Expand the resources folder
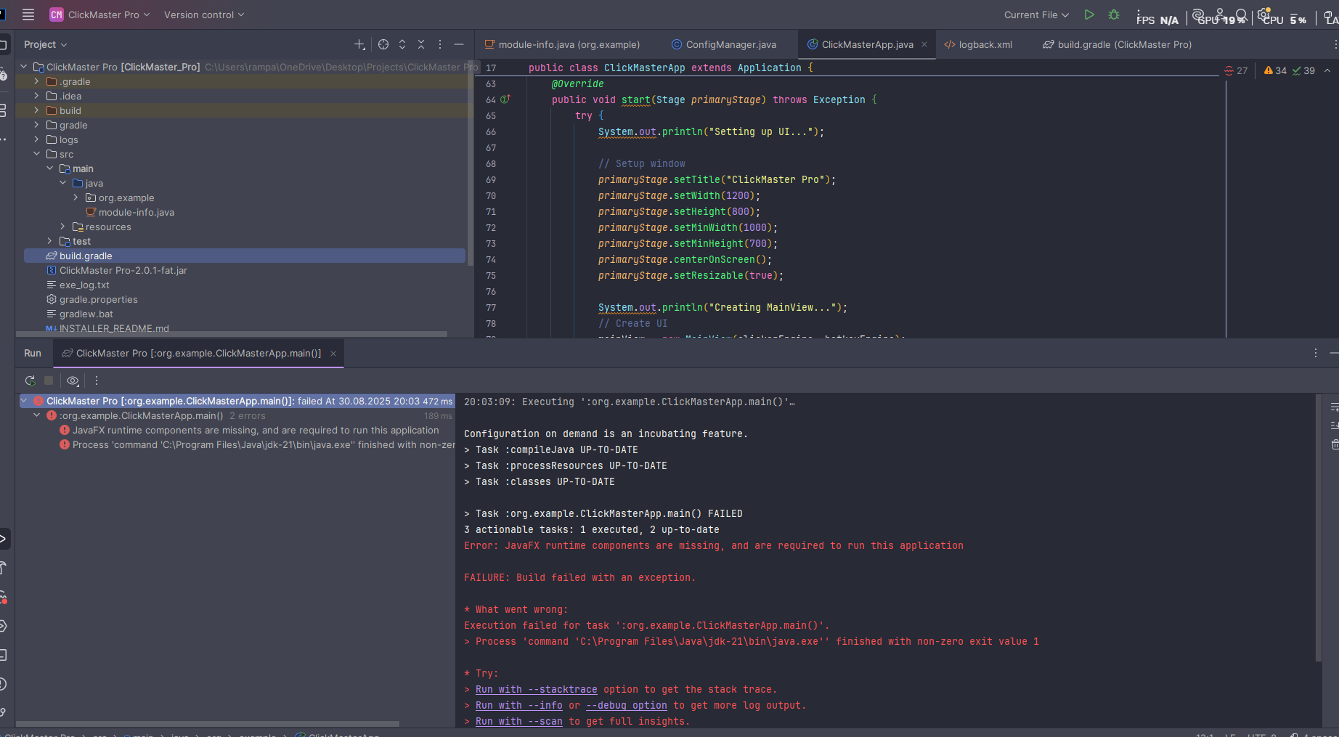 pos(62,227)
